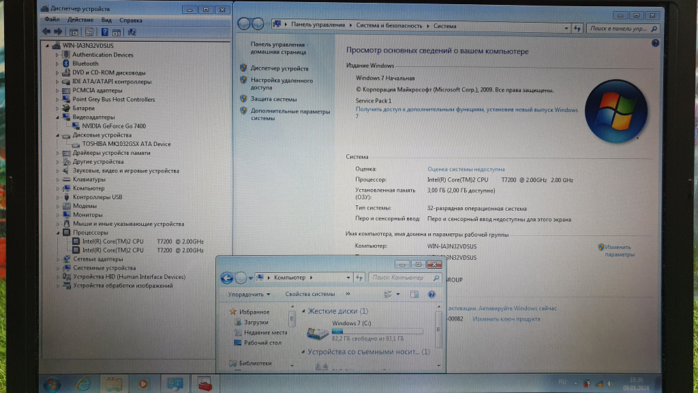Expand DVD и CD-ROM дисководы node
Viewport: 698px width, 393px height.
[57, 73]
